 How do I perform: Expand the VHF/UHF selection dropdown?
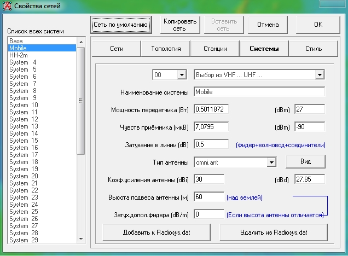[320, 75]
